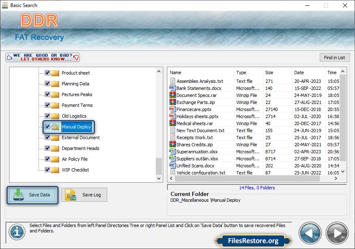Uncheck the Old Logistics checkbox
Image resolution: width=355 pixels, height=249 pixels.
pyautogui.click(x=47, y=116)
